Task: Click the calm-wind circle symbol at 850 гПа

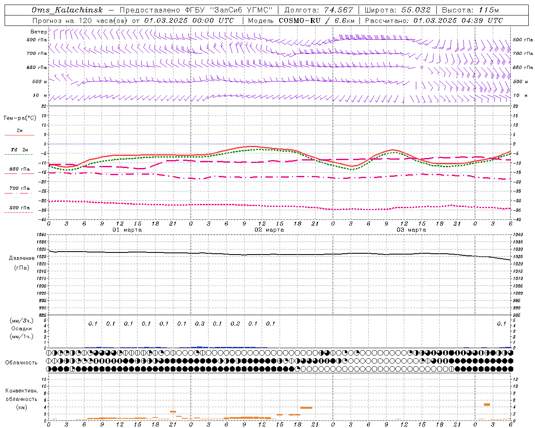Action: (x=422, y=67)
